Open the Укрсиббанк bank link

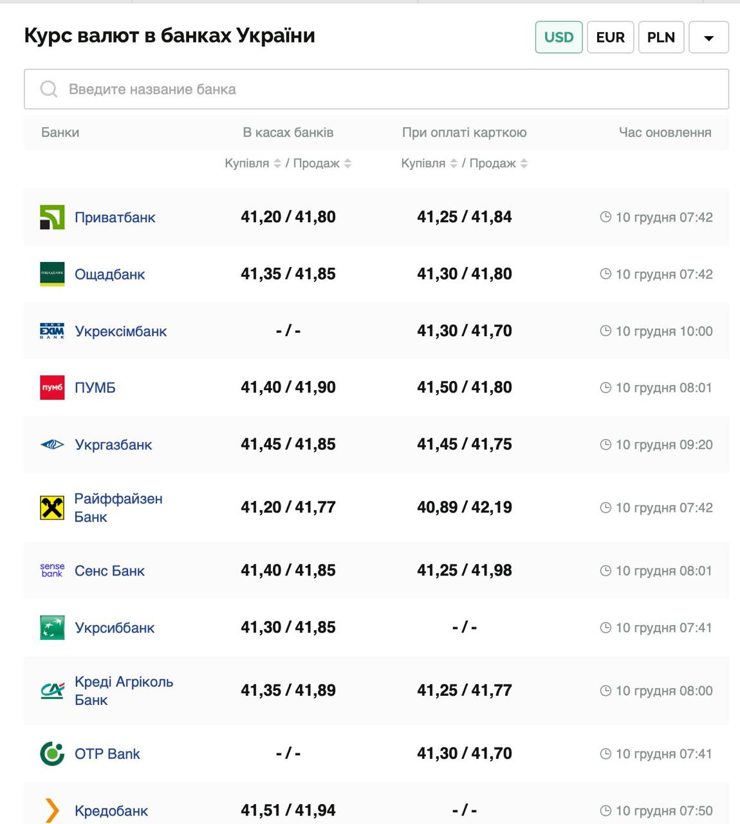[115, 628]
